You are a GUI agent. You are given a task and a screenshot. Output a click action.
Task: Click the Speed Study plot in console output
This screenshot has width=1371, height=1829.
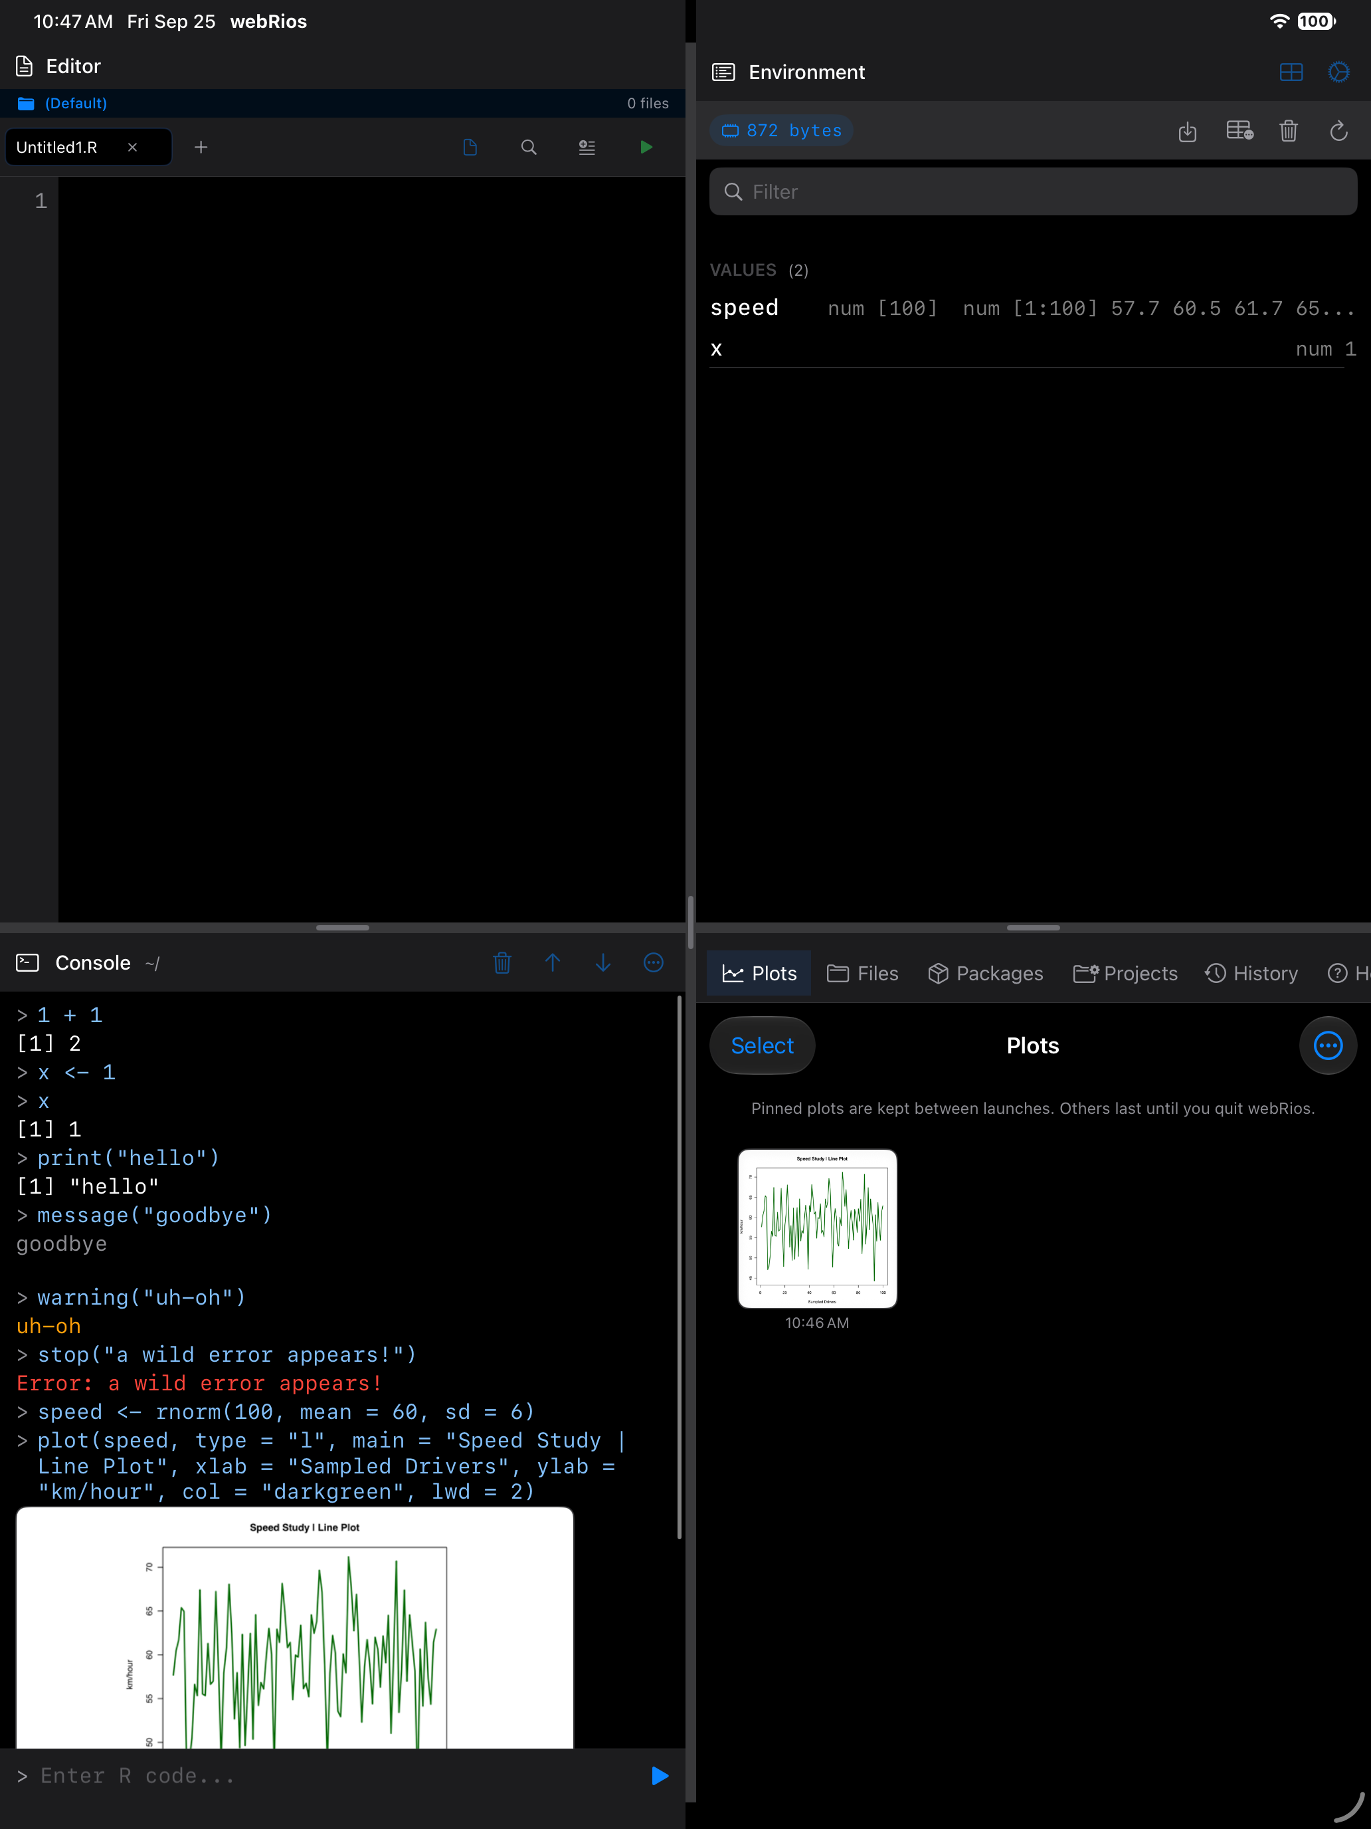click(295, 1627)
